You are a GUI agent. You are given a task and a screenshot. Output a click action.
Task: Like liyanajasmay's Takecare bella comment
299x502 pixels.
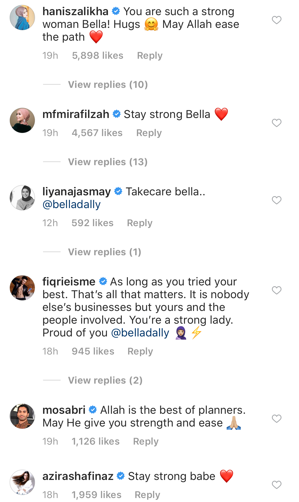276,200
